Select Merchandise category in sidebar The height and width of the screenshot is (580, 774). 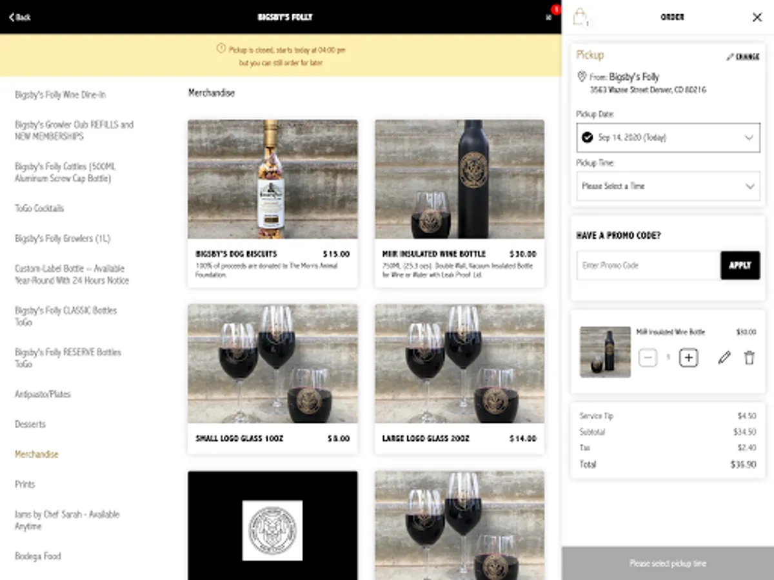coord(36,454)
